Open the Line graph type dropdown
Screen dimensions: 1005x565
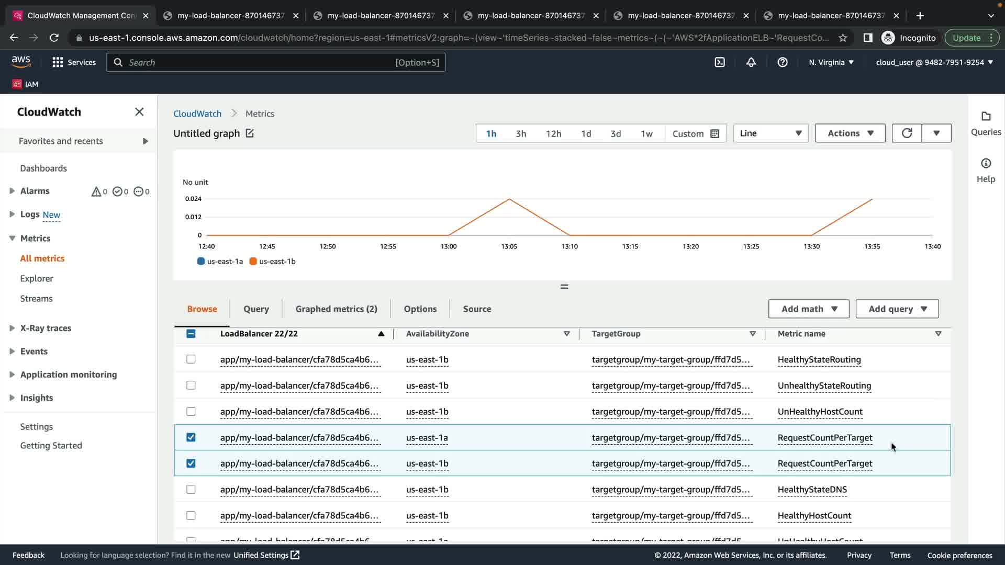click(x=770, y=133)
